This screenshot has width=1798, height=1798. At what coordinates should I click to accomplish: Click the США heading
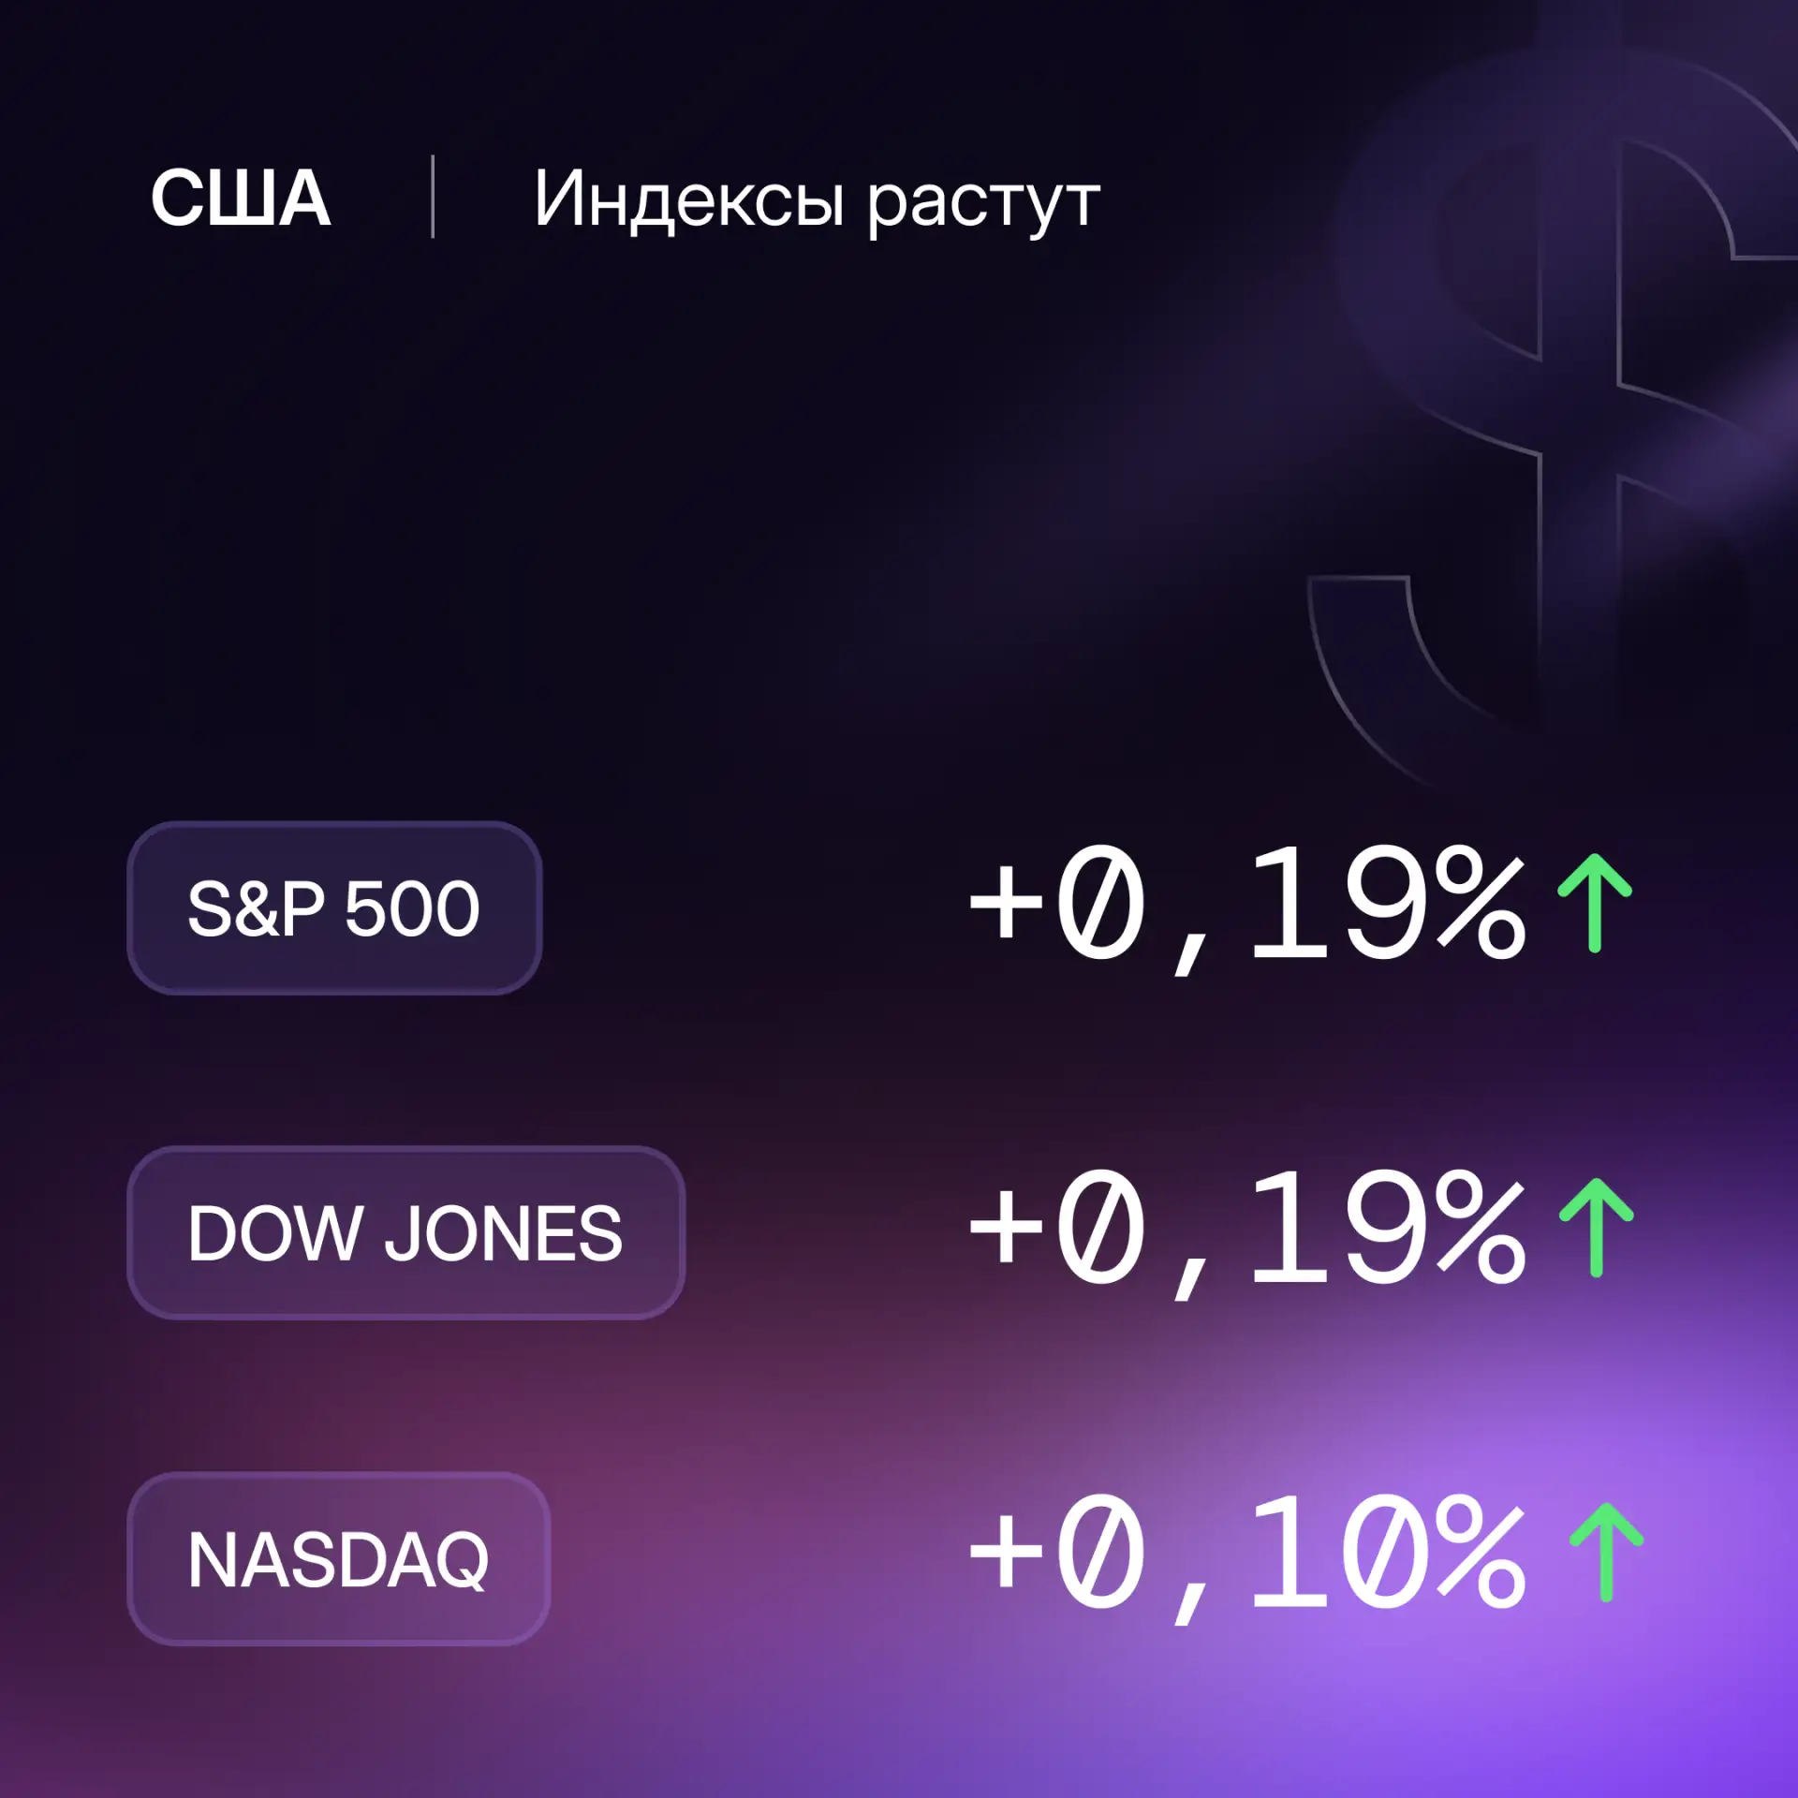241,198
